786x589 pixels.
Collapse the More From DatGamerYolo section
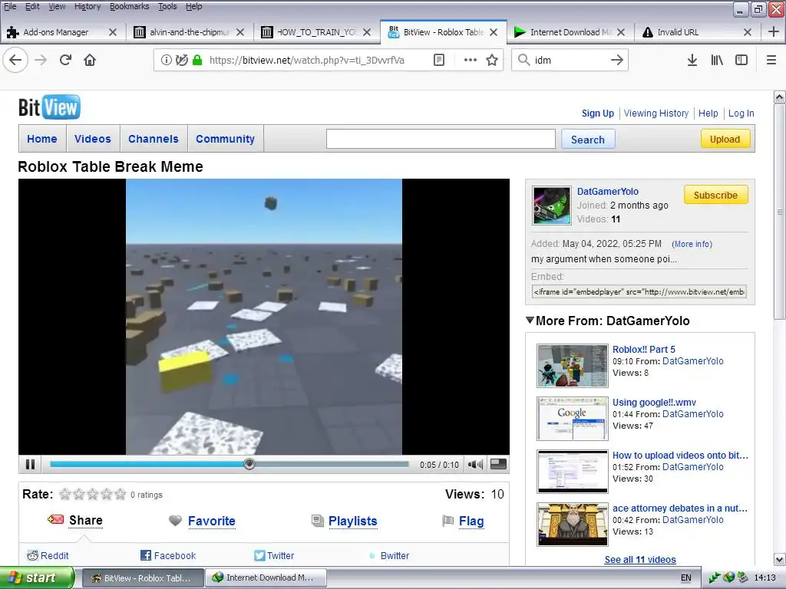pyautogui.click(x=530, y=320)
